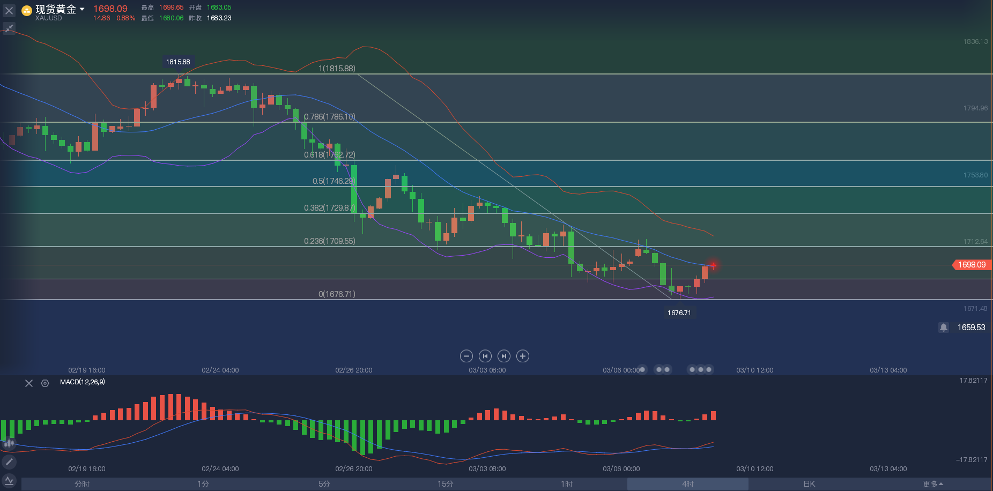Jump to next chart period
Viewport: 993px width, 491px height.
[x=504, y=356]
